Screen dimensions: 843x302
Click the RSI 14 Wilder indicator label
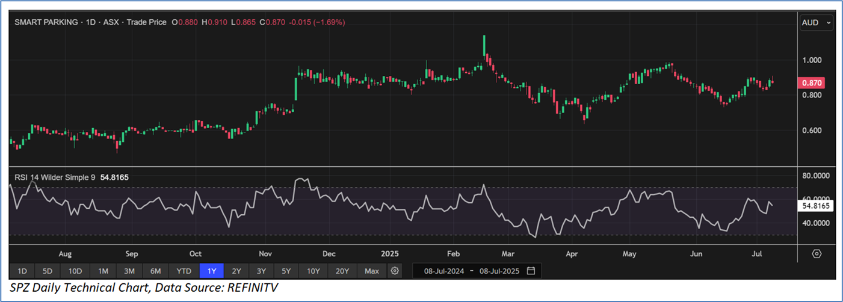coord(55,177)
